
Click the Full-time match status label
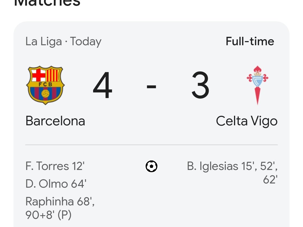250,41
